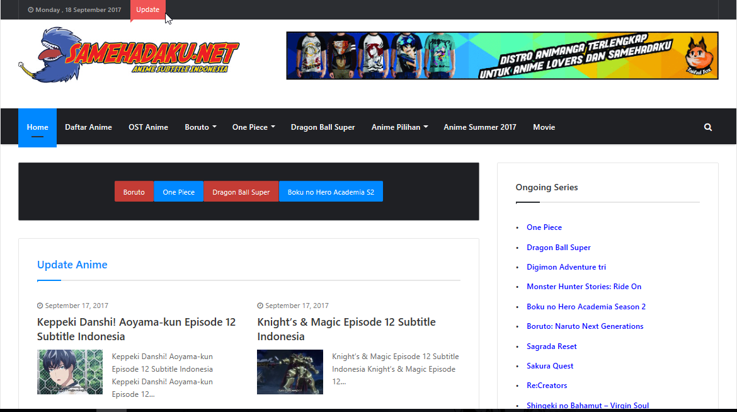Viewport: 737px width, 412px height.
Task: Open Dragon Ball Super in nav bar
Action: pos(323,127)
